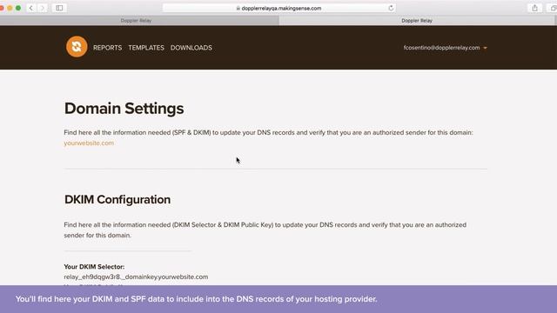
Task: Click the 'DKIM Selector & DKIM Public Key' paragraph
Action: pyautogui.click(x=265, y=230)
